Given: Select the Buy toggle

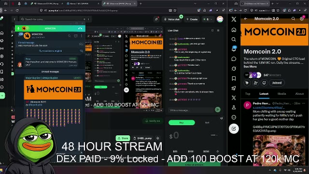Looking at the screenshot, I should (182, 122).
